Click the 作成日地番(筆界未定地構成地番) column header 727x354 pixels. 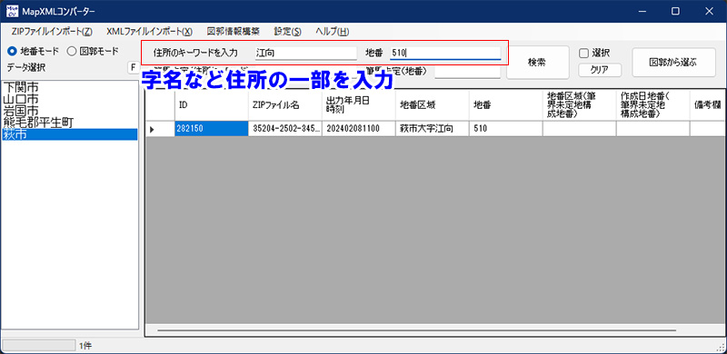point(652,106)
